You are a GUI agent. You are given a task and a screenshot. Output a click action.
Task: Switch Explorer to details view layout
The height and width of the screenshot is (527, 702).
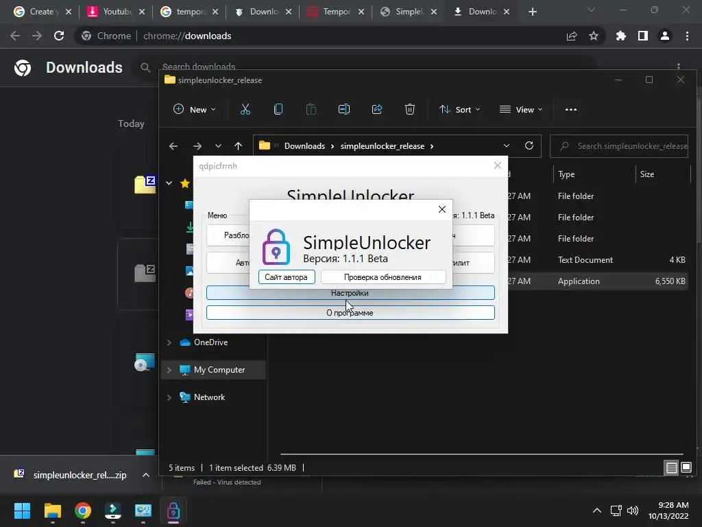coord(672,468)
